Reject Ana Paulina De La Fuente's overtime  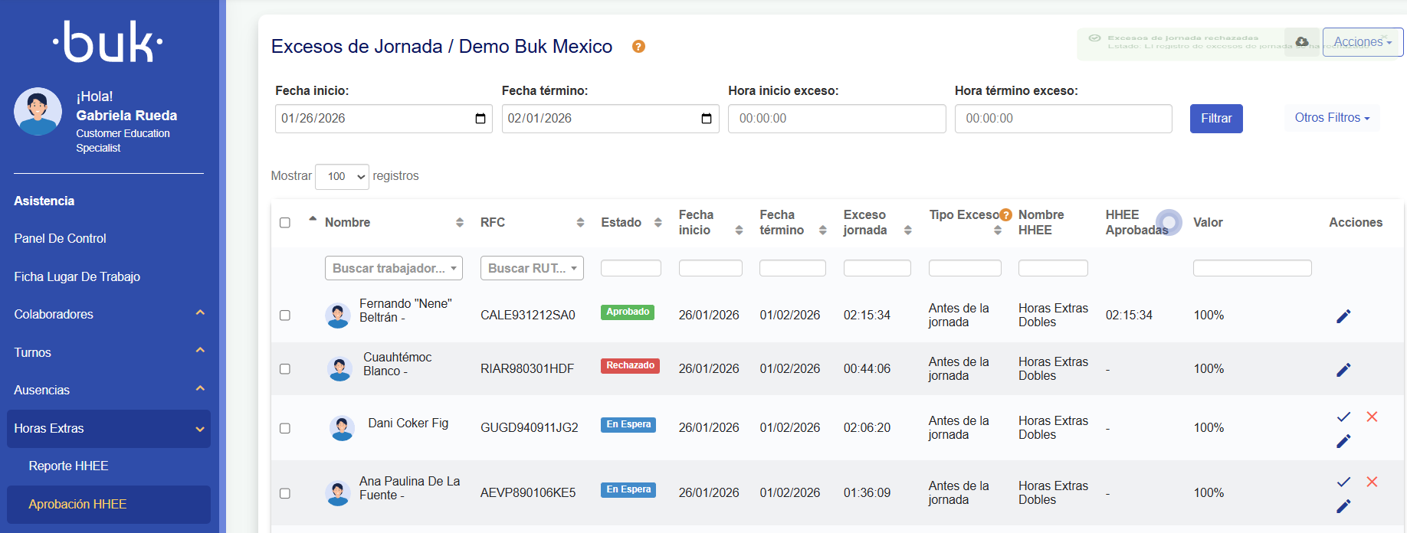click(1372, 482)
